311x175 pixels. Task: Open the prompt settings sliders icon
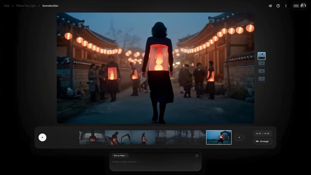(x=197, y=156)
